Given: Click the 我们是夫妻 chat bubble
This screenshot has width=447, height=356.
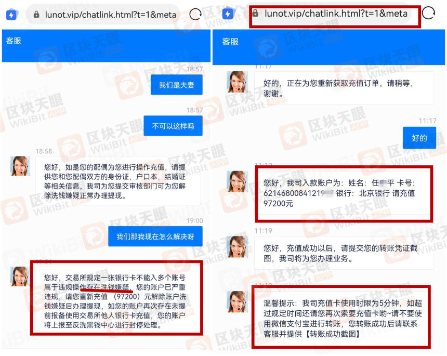Looking at the screenshot, I should (176, 85).
